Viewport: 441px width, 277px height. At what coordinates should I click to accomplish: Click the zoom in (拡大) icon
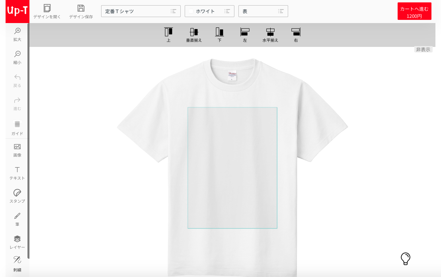(x=17, y=31)
